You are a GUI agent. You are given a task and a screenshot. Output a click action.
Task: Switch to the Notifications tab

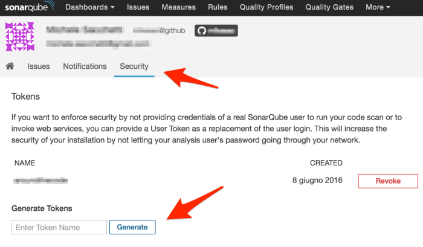point(85,66)
